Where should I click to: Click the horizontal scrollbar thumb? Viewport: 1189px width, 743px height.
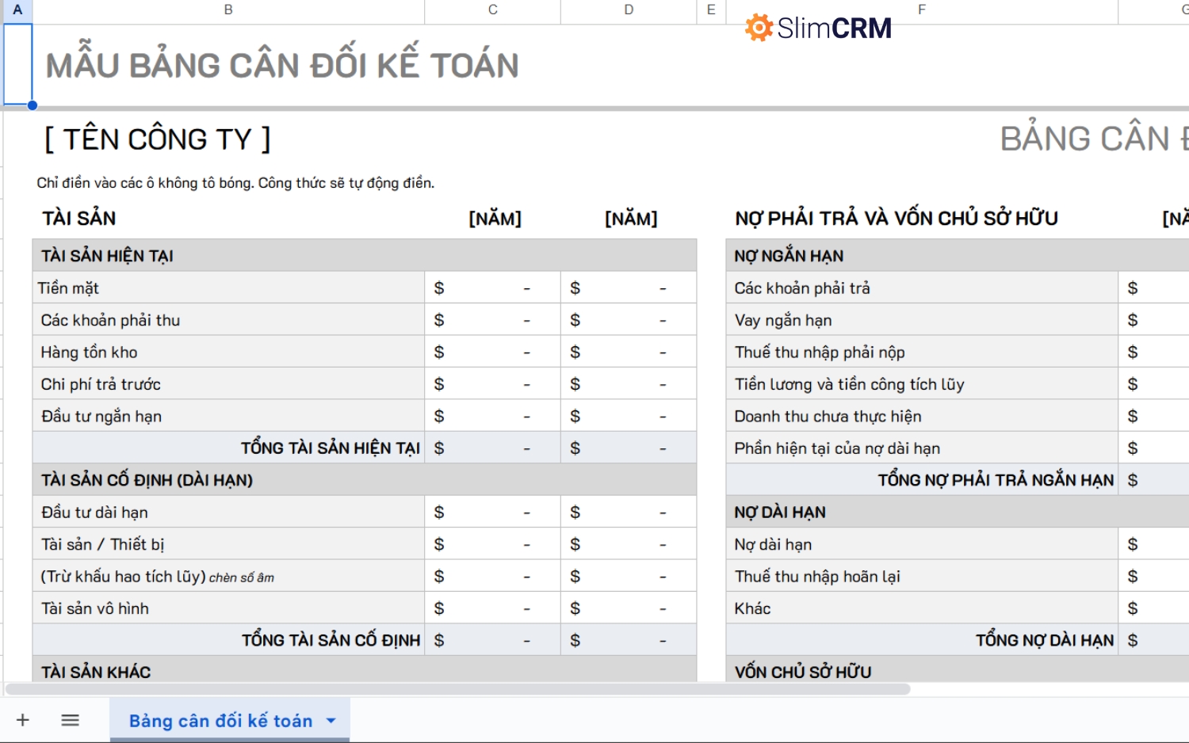pyautogui.click(x=458, y=689)
